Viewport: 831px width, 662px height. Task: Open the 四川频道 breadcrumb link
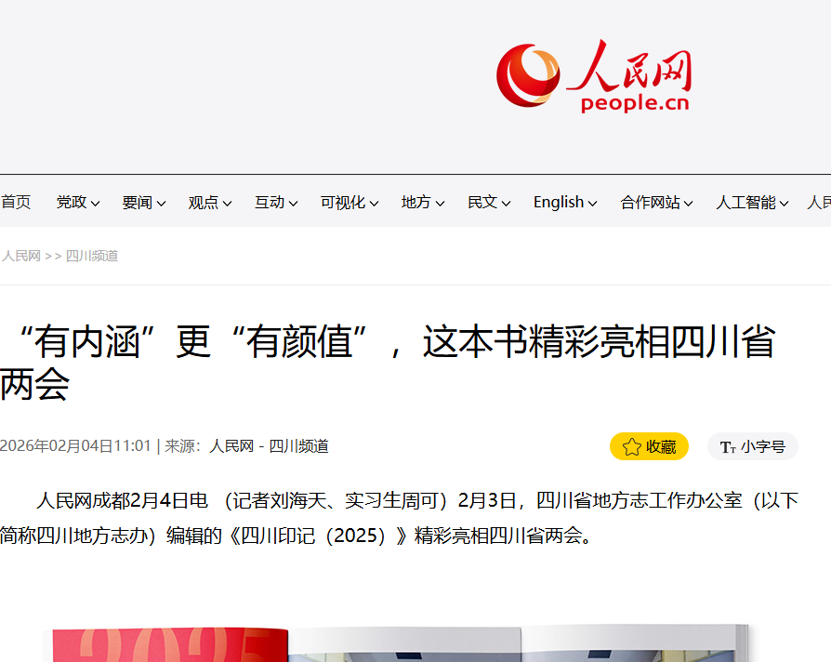(x=92, y=256)
